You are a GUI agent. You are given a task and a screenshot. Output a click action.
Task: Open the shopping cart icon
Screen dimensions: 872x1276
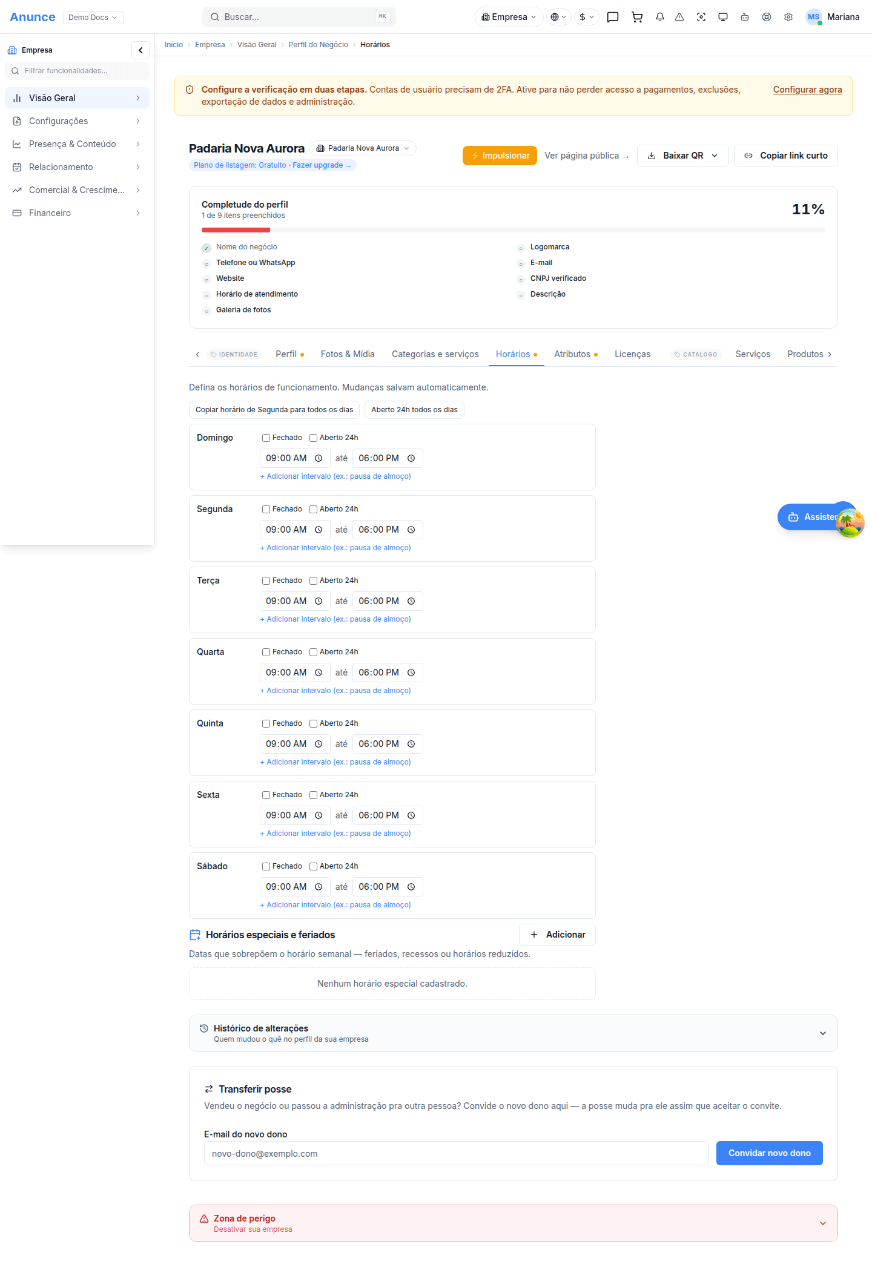point(637,17)
